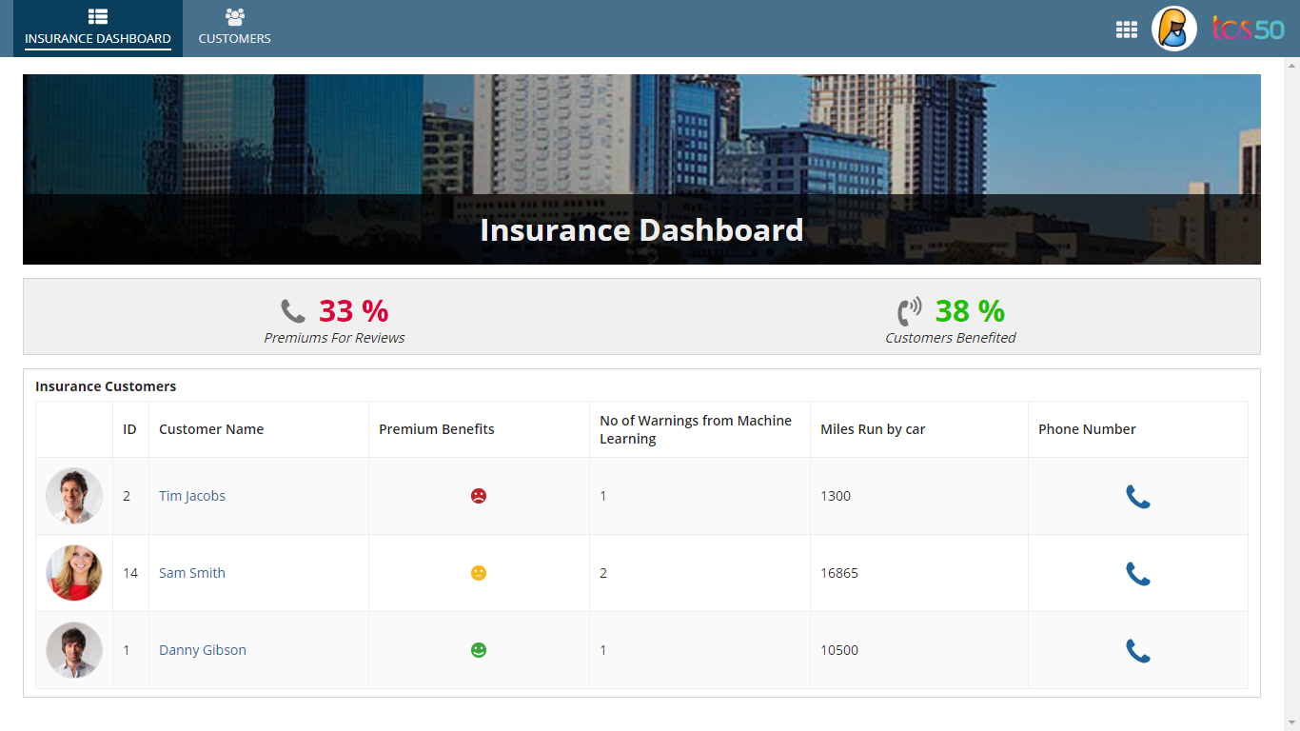
Task: Select the Insurance Dashboard tab
Action: [x=96, y=28]
